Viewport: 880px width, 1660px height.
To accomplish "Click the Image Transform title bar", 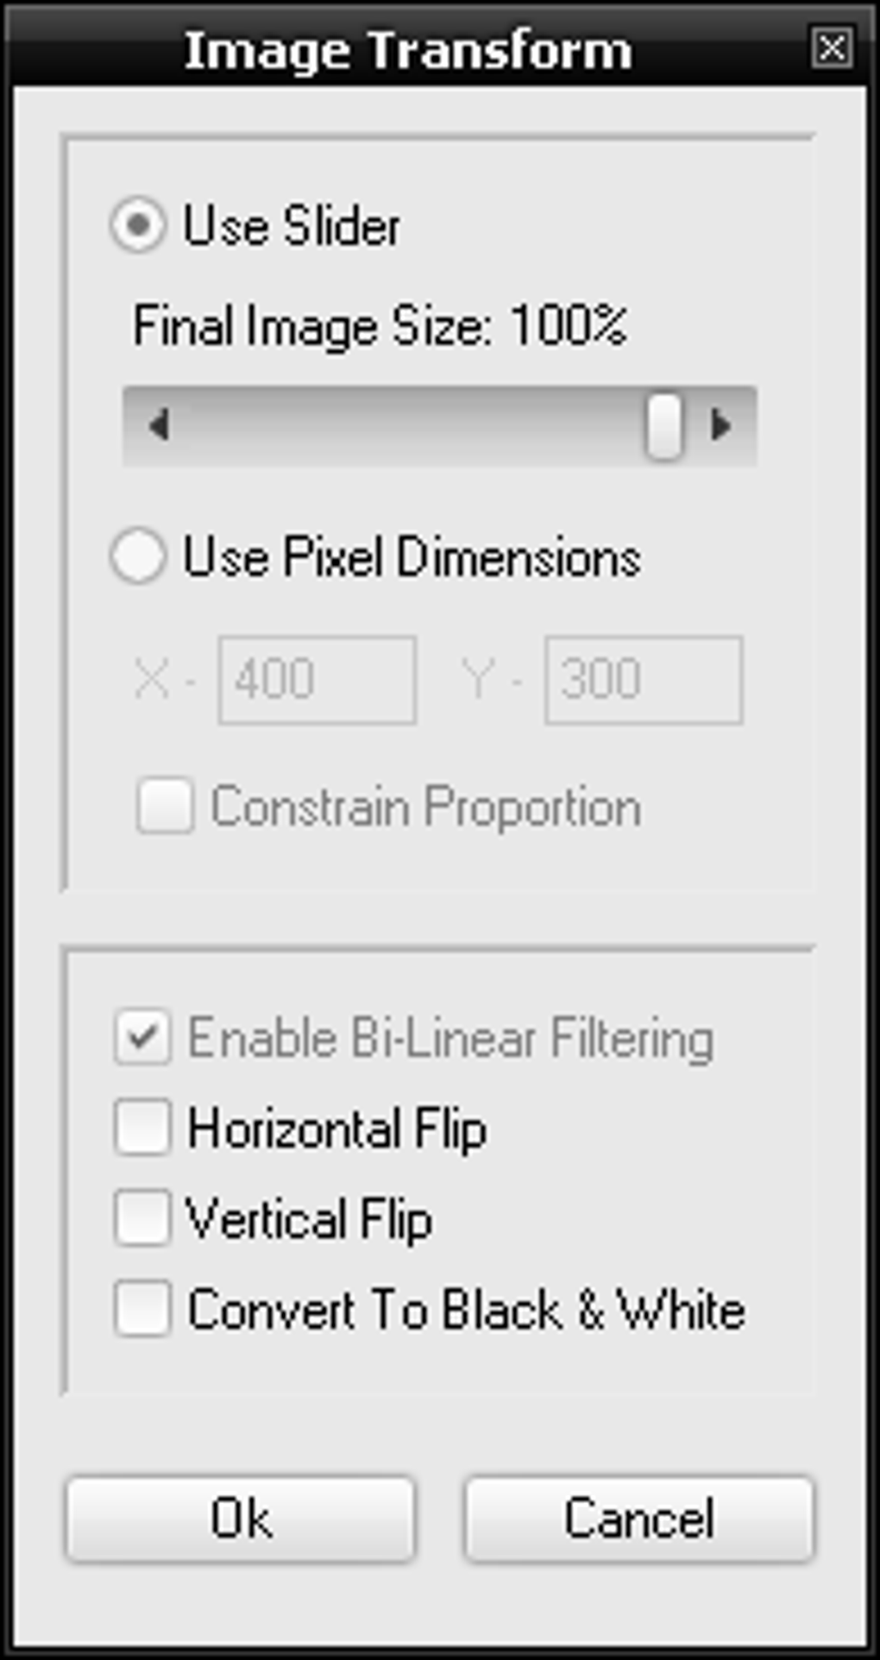I will pos(407,49).
